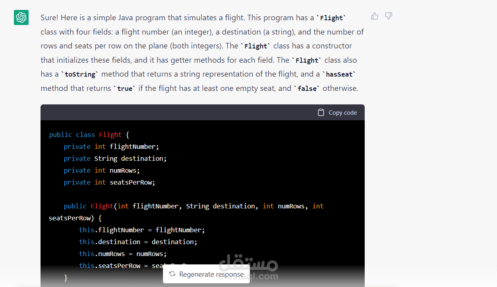Image resolution: width=497 pixels, height=287 pixels.
Task: Click the wrapped code line 'seatsPerRow) {'
Action: point(75,218)
